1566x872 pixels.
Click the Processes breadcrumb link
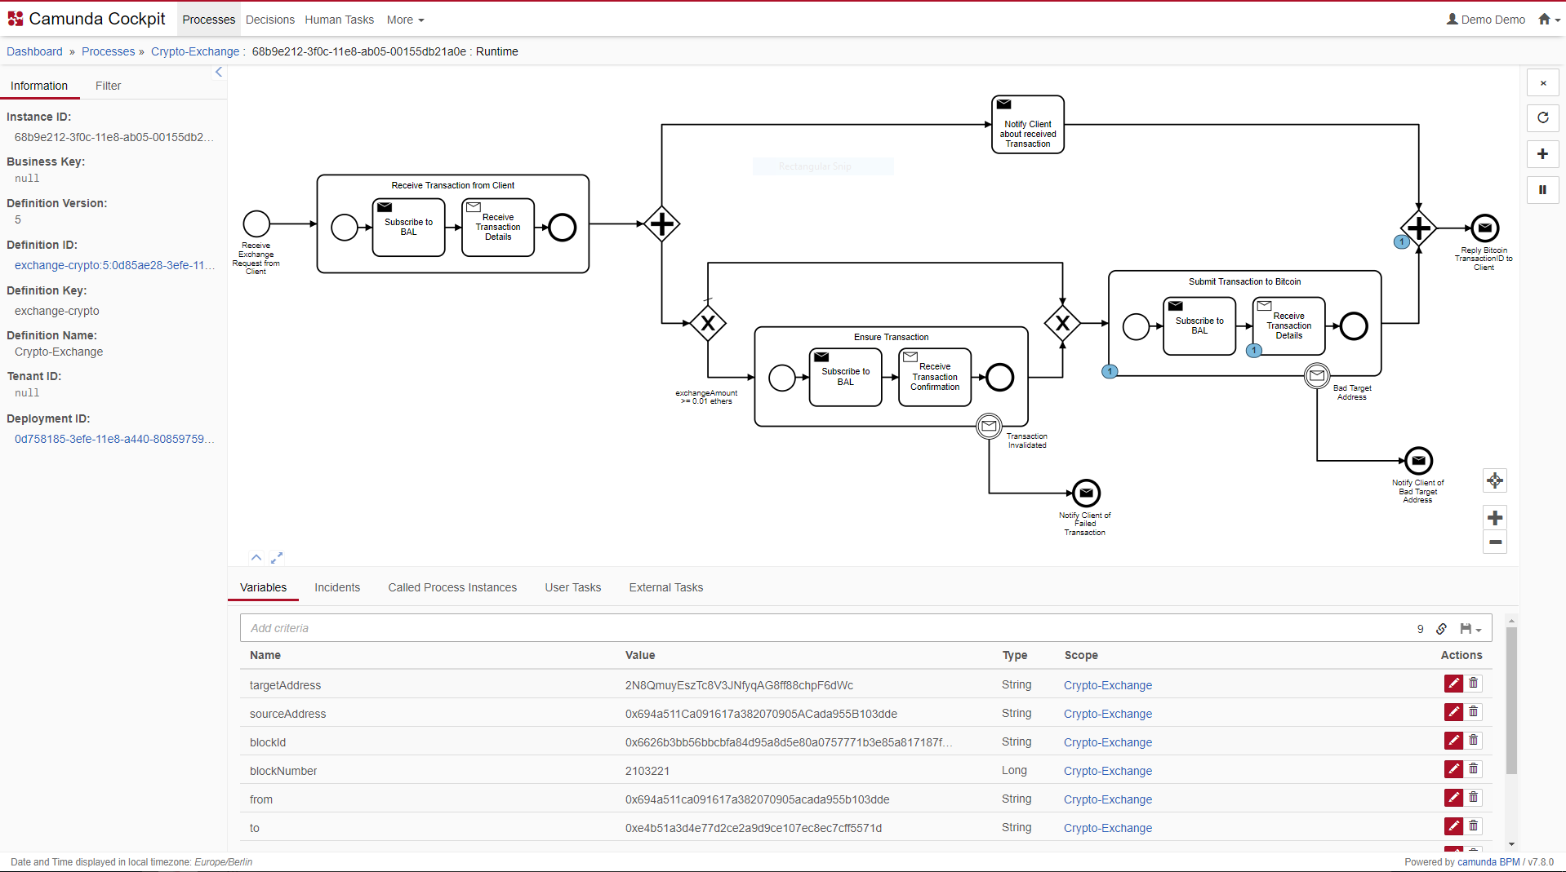(x=108, y=51)
